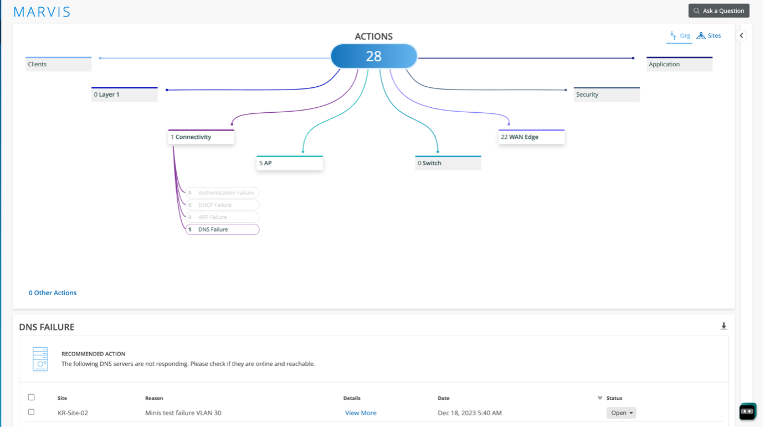Check the KR-Site-02 row checkbox
This screenshot has height=429, width=765.
[31, 412]
